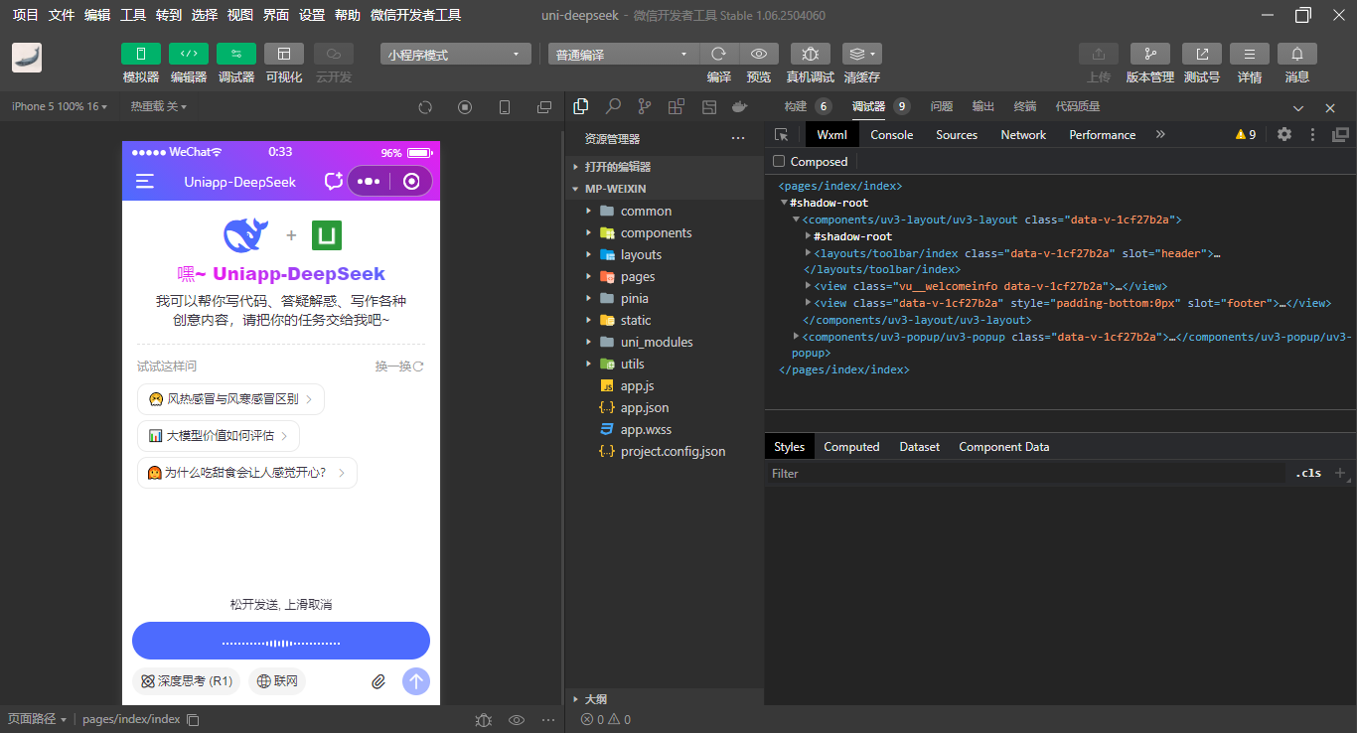Toggle 深度思考 (R1) mode
Image resolution: width=1357 pixels, height=733 pixels.
pos(187,681)
